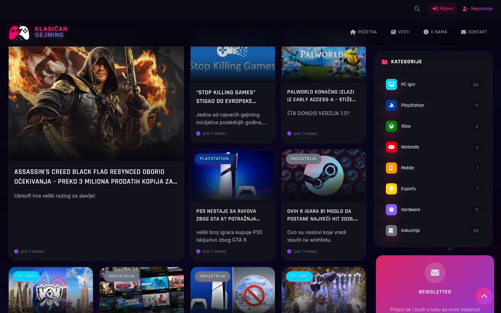Screen dimensions: 501x313
Task: Click the Registracija button
Action: [477, 9]
